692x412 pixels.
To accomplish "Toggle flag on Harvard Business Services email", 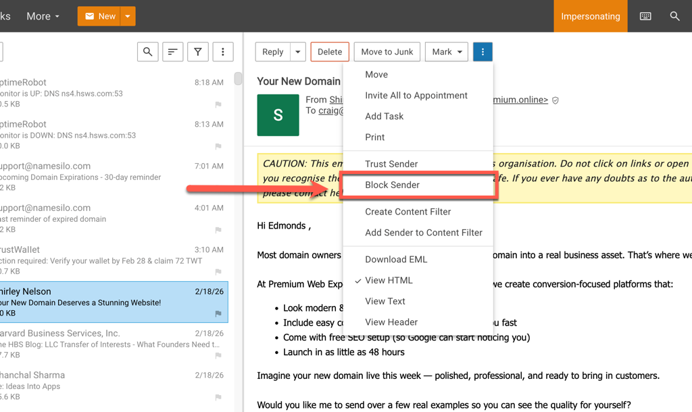I will click(x=218, y=355).
